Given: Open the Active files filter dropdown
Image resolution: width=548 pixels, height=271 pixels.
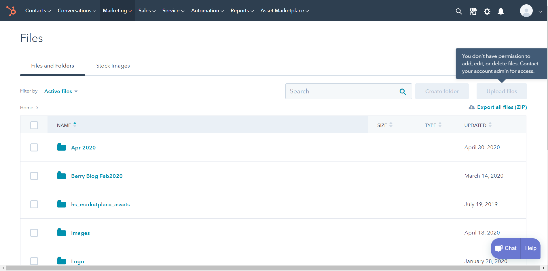Looking at the screenshot, I should 60,91.
